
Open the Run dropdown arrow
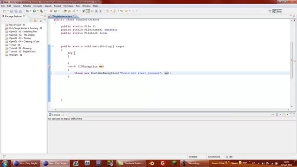(38, 11)
